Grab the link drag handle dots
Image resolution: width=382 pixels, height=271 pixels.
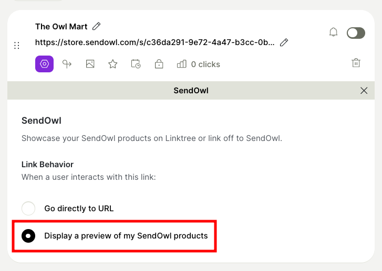point(17,46)
